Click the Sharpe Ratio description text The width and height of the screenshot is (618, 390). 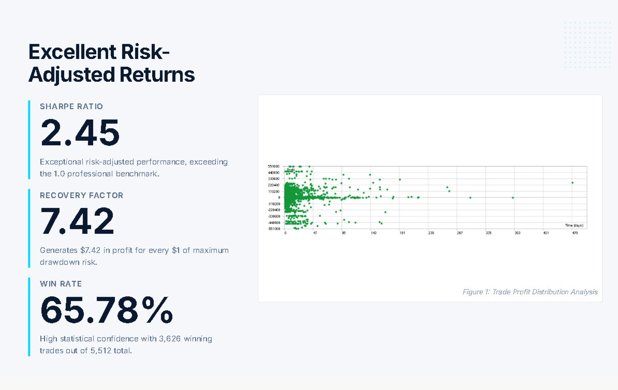click(x=134, y=168)
